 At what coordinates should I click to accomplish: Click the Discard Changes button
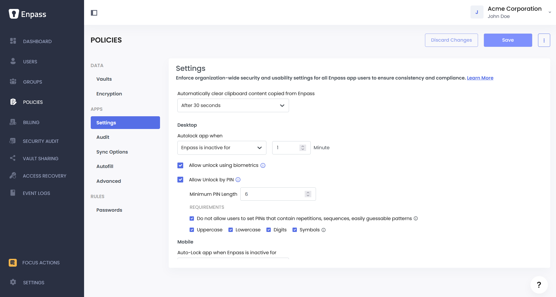click(x=451, y=40)
